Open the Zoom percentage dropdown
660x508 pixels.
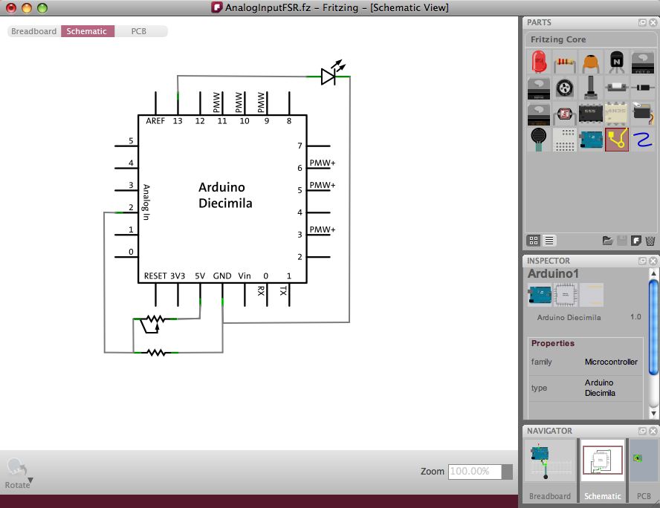(x=507, y=472)
